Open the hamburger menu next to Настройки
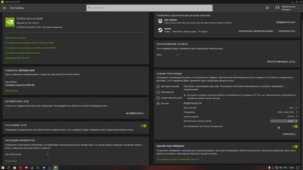Image resolution: width=303 pixels, height=170 pixels. pyautogui.click(x=4, y=8)
